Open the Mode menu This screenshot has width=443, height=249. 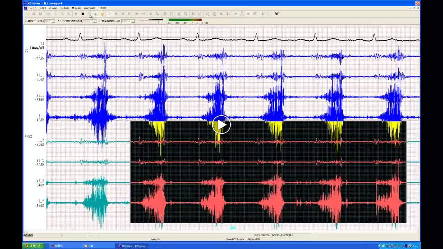coord(76,8)
